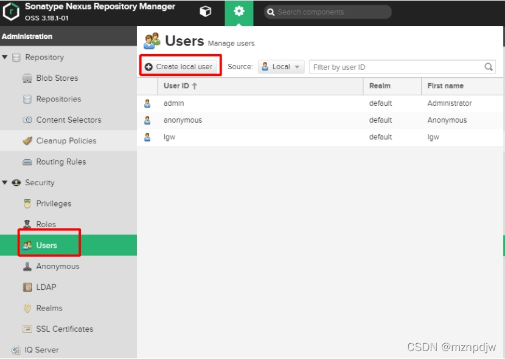This screenshot has height=359, width=505.
Task: Click the search magnifier in the header search box
Action: tap(271, 12)
